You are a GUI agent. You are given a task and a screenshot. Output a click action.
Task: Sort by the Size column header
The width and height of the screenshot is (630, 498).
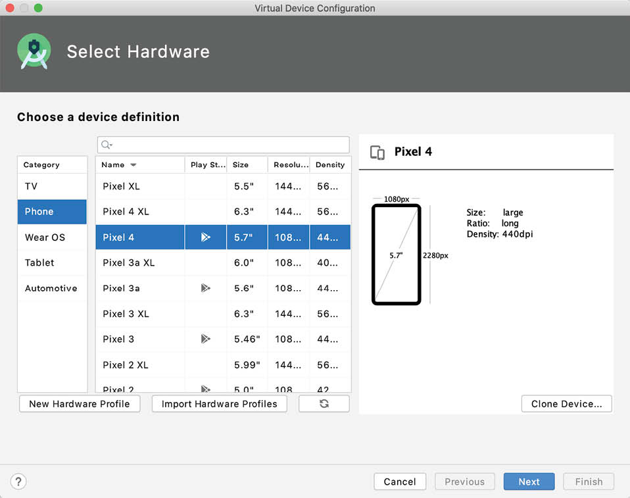(247, 165)
